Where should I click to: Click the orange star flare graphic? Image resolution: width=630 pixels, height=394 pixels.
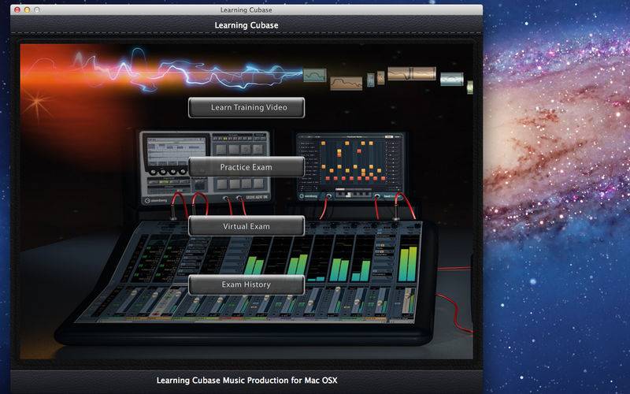[x=37, y=103]
